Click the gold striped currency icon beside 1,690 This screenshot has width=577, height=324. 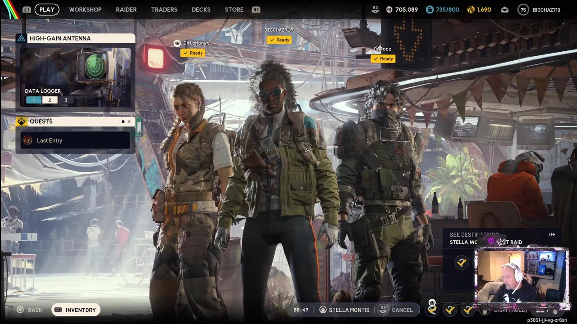pos(471,9)
